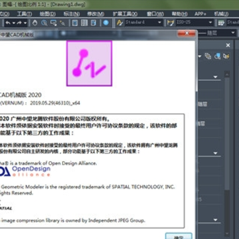Select the Zoom Window tool
239x239 pixels.
point(53,23)
